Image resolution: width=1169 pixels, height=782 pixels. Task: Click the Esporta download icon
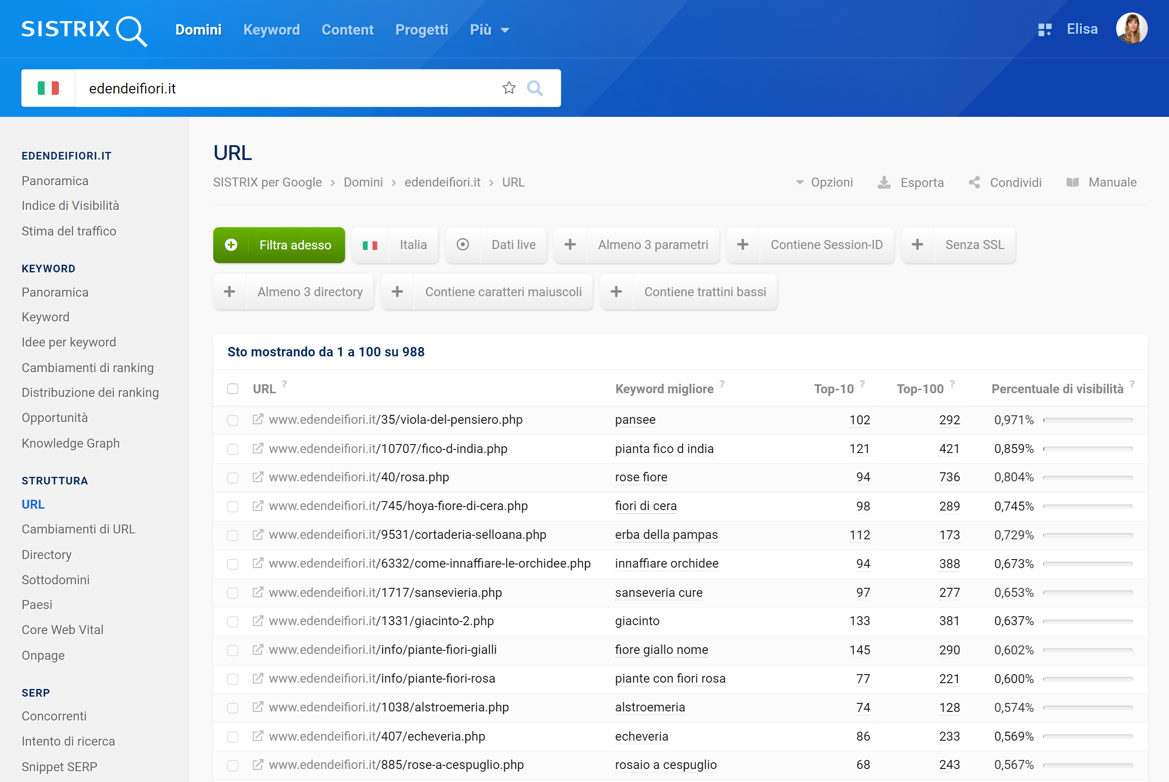click(884, 182)
